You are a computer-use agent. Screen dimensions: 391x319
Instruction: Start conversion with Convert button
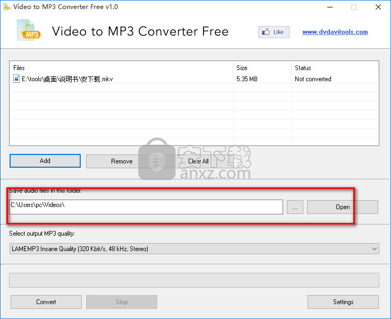tap(46, 302)
